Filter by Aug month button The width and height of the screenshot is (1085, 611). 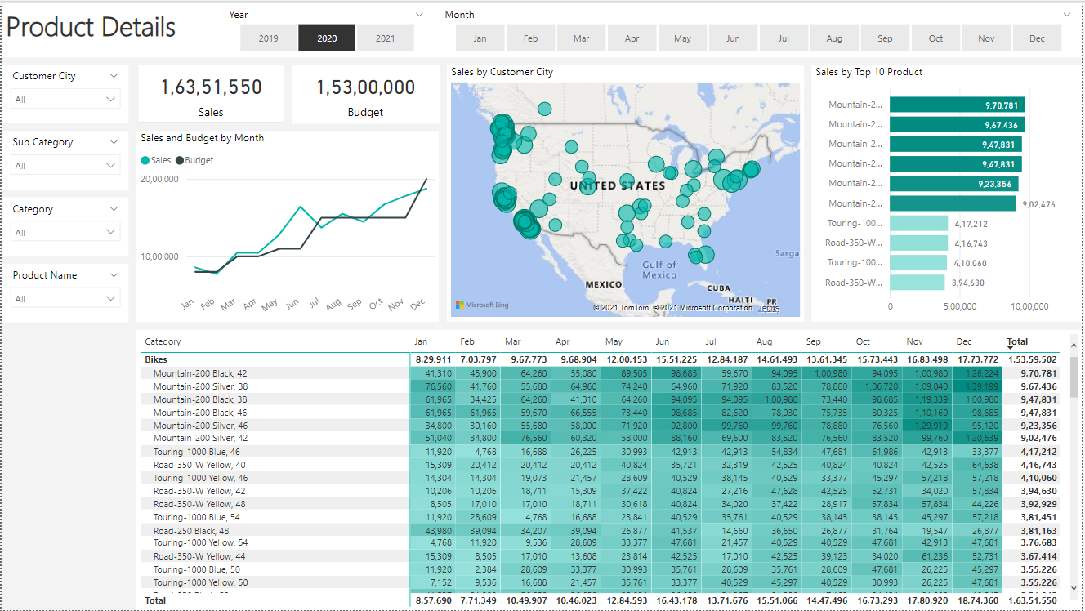(x=835, y=38)
